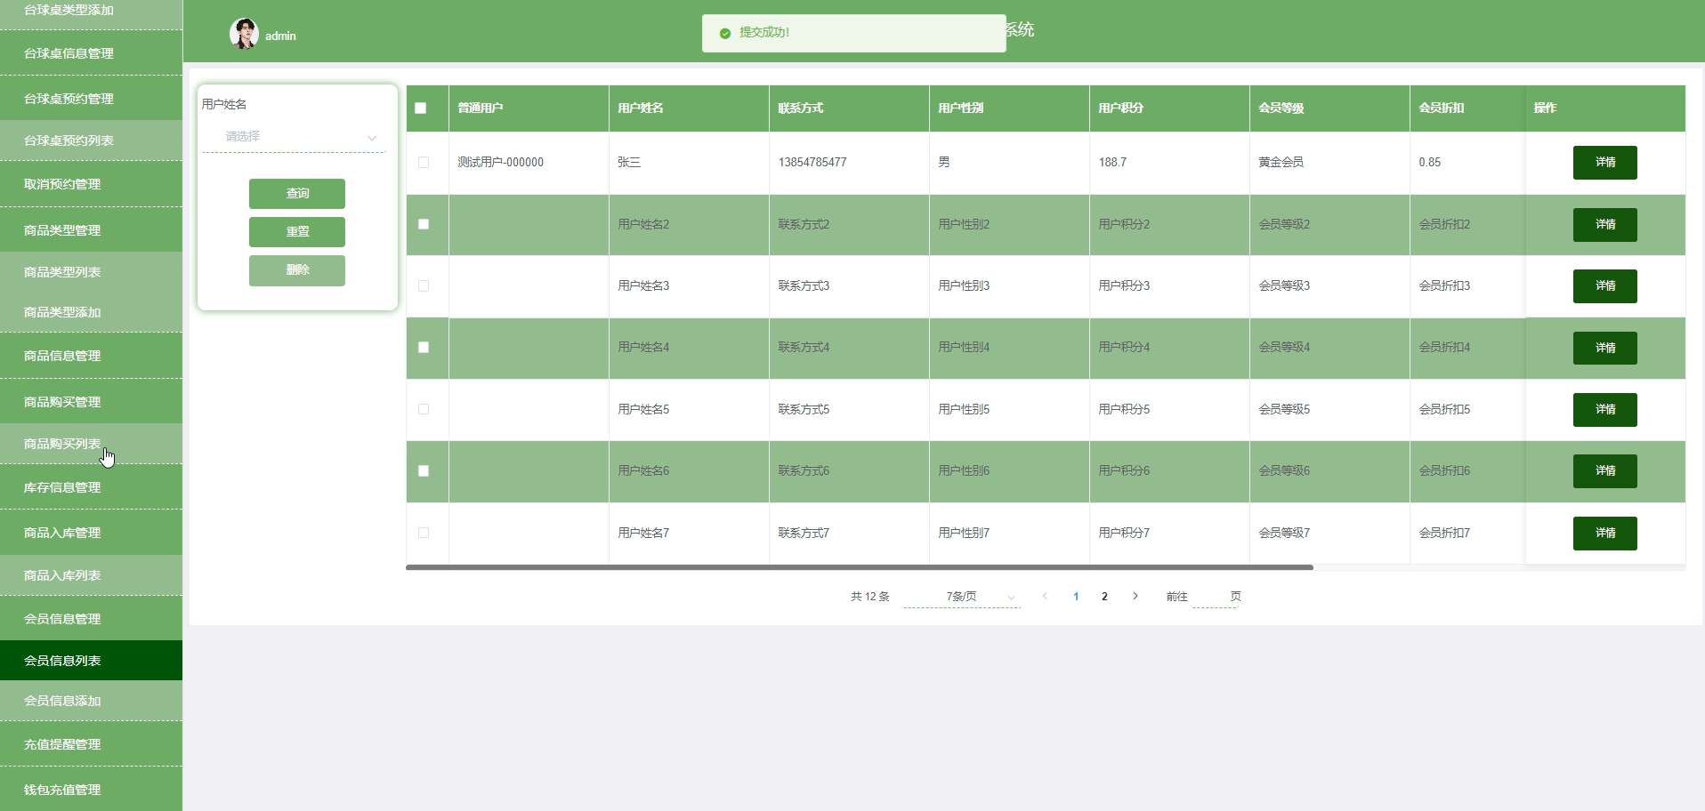Open the 7条/页 page size dropdown
This screenshot has height=811, width=1705.
click(962, 597)
